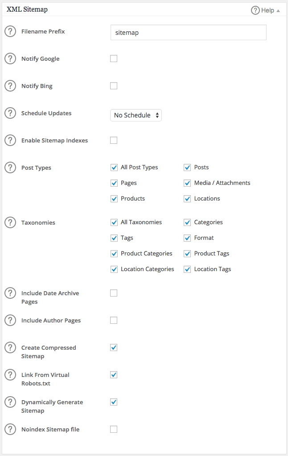Collapse the Help panel chevron
The height and width of the screenshot is (456, 288).
click(x=278, y=10)
